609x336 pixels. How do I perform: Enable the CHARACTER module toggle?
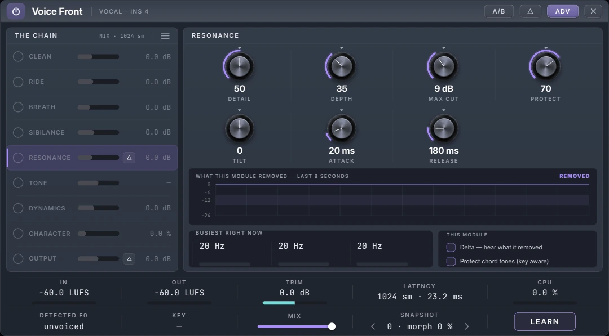[18, 234]
